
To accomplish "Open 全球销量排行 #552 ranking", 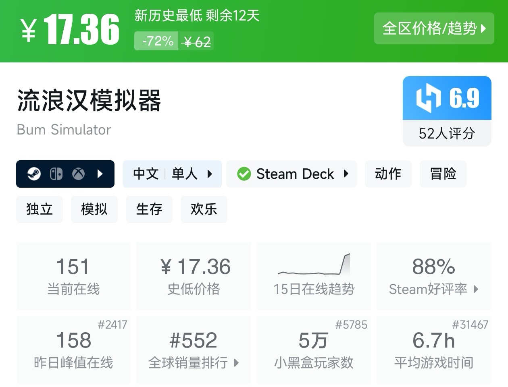I will click(194, 350).
